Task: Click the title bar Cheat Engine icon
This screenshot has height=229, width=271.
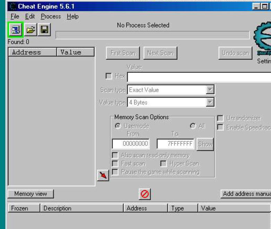Action: coord(12,6)
